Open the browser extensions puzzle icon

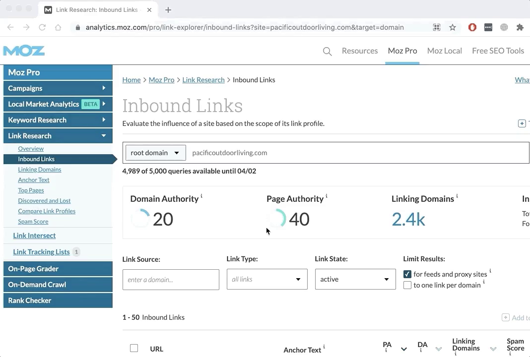(x=520, y=27)
